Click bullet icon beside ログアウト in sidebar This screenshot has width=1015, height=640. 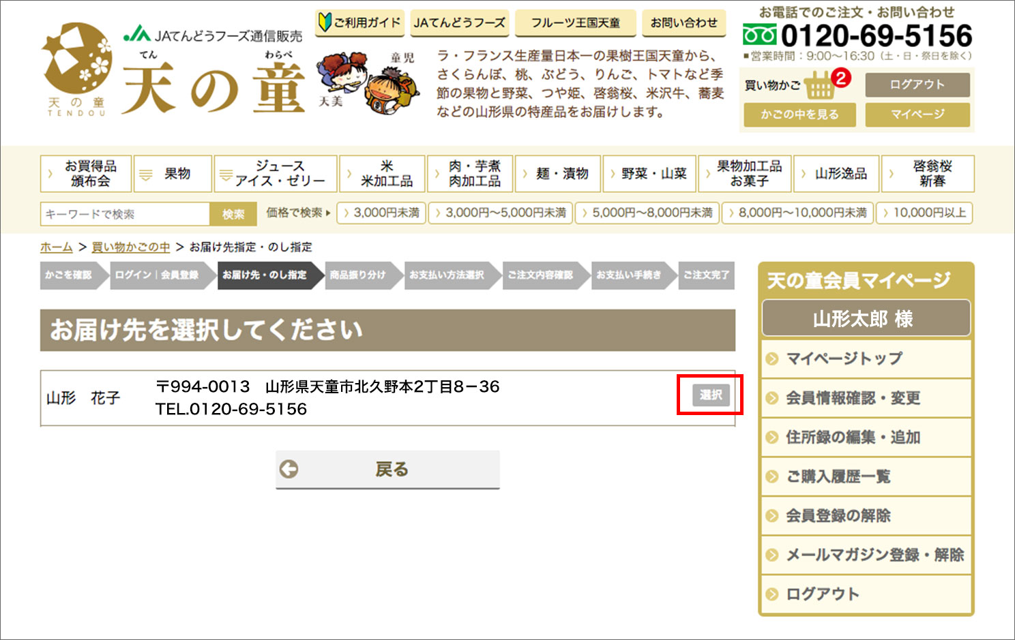pos(772,594)
